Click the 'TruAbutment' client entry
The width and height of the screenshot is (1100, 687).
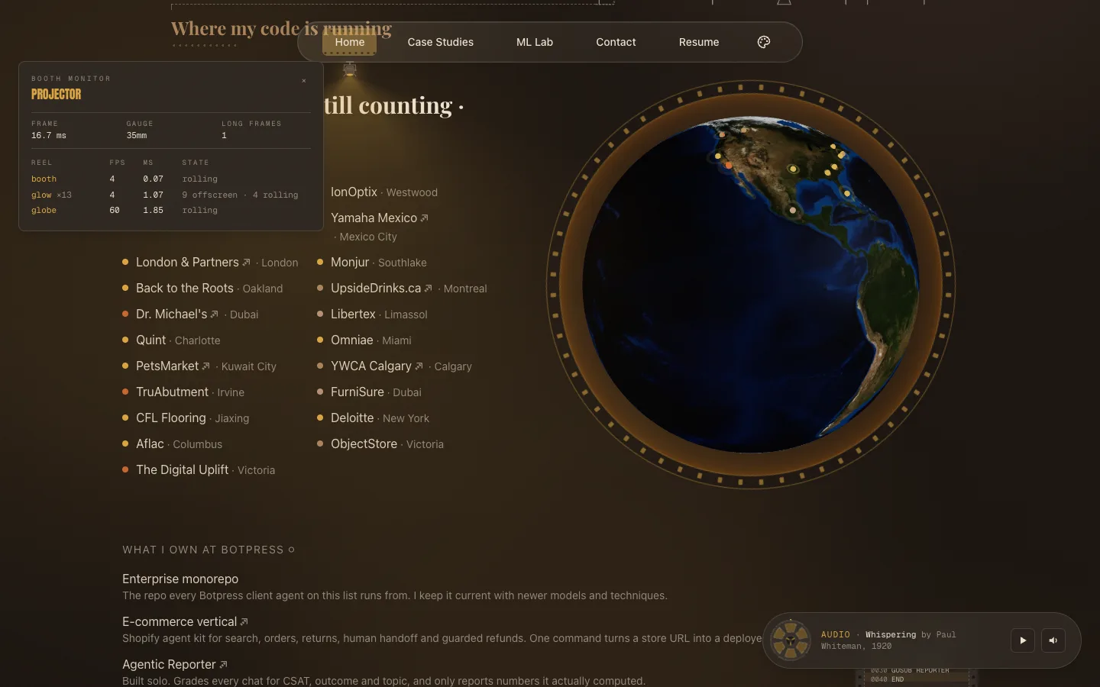[183, 392]
